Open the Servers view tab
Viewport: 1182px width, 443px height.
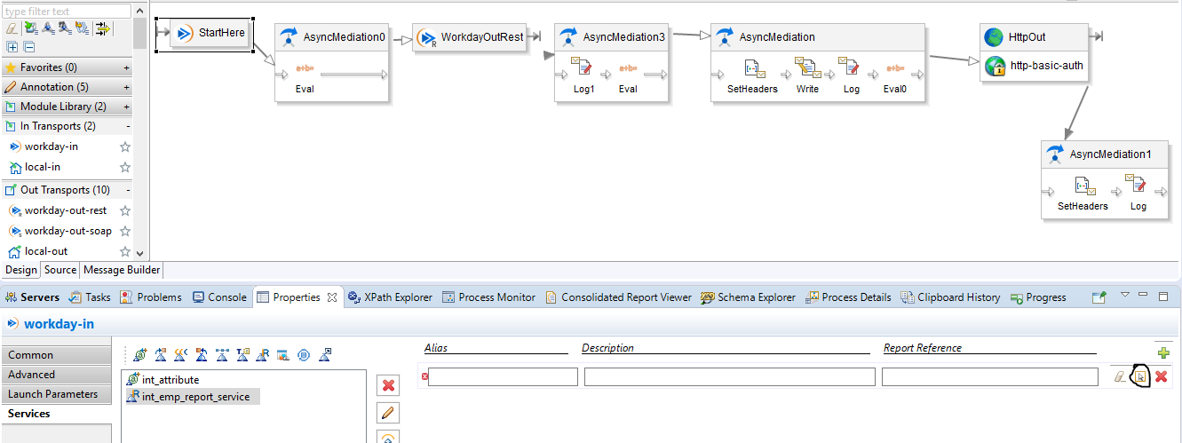[x=33, y=297]
